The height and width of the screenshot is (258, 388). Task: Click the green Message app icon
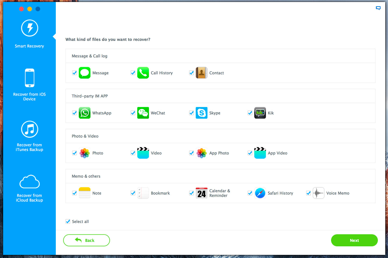pos(85,73)
